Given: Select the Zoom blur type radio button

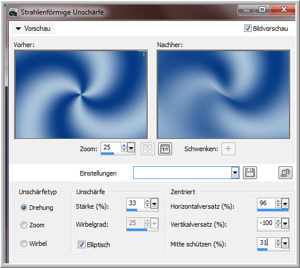Looking at the screenshot, I should [24, 225].
